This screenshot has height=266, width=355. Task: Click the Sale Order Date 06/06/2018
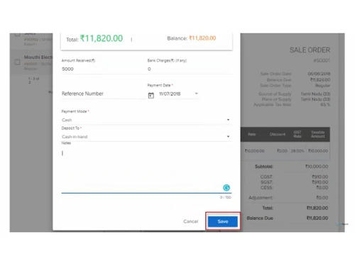click(x=319, y=74)
